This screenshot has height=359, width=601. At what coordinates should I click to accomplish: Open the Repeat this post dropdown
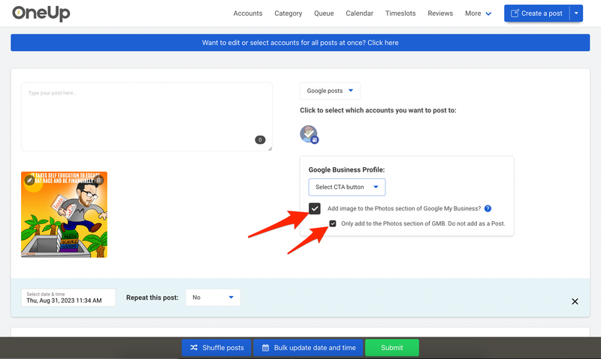pos(213,298)
